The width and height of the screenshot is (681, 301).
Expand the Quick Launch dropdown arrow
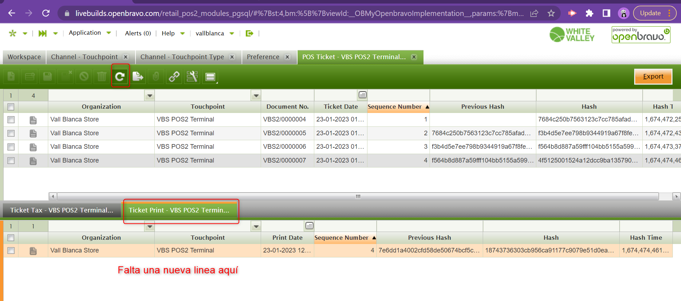coord(55,34)
